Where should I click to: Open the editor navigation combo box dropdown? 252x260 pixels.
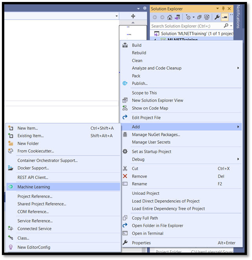(x=117, y=16)
